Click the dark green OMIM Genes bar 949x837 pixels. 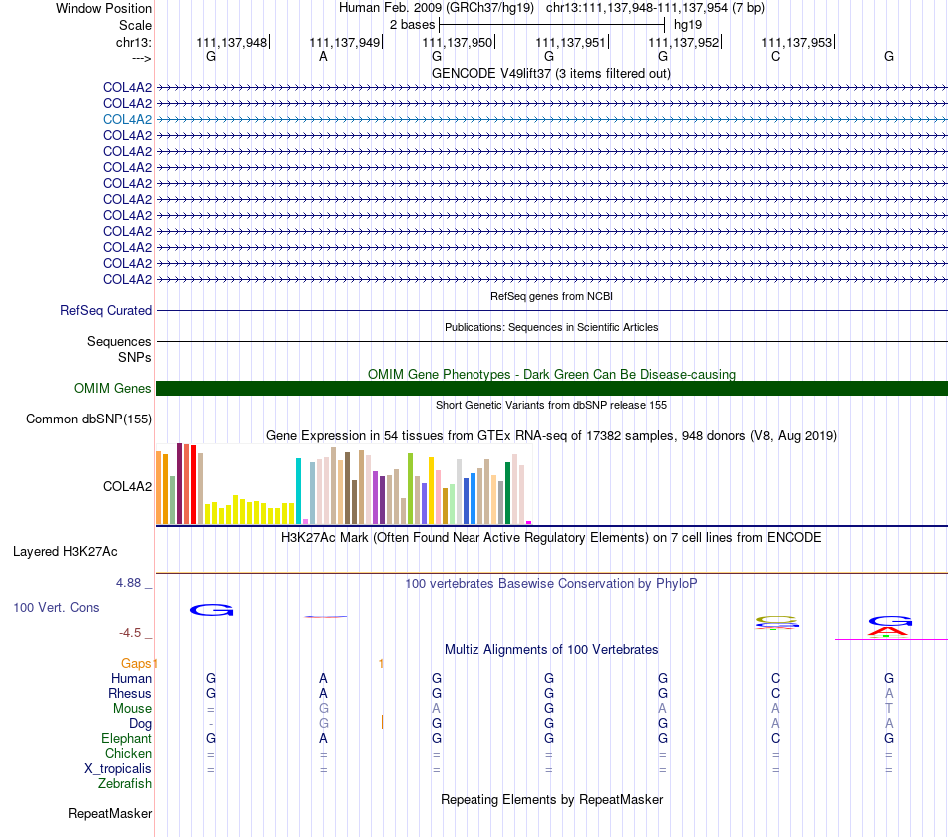tap(551, 388)
